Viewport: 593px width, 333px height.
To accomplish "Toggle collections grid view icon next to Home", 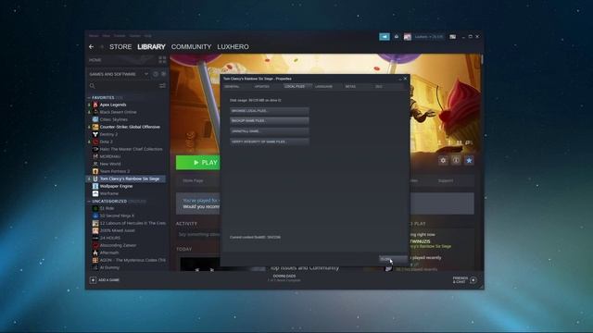I will click(162, 59).
